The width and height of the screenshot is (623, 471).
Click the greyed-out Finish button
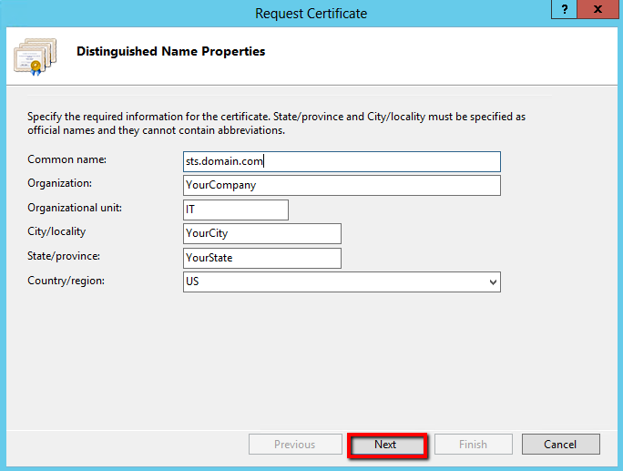pos(473,445)
